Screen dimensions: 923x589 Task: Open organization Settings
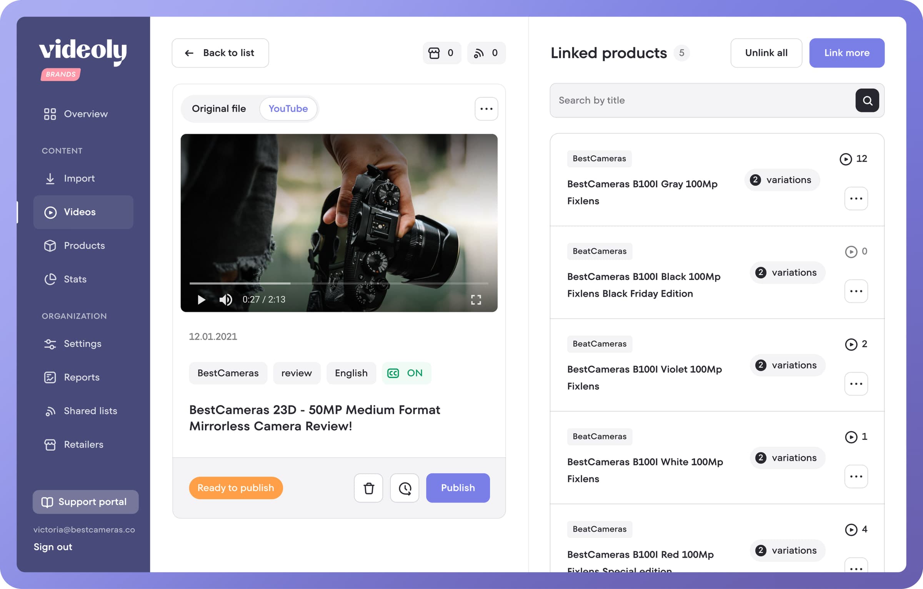[x=73, y=343]
